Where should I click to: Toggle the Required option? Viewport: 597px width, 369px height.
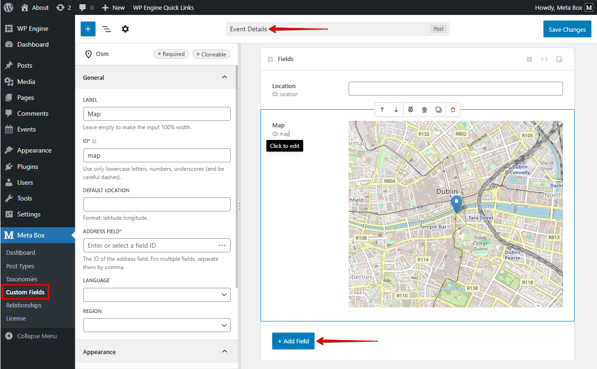point(172,54)
